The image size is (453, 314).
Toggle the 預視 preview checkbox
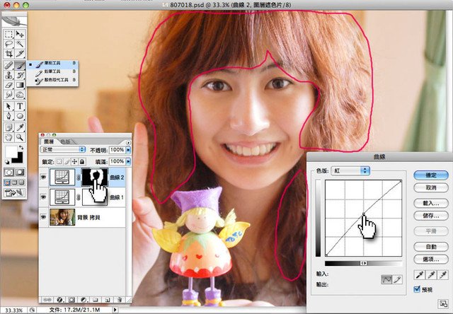click(x=417, y=289)
